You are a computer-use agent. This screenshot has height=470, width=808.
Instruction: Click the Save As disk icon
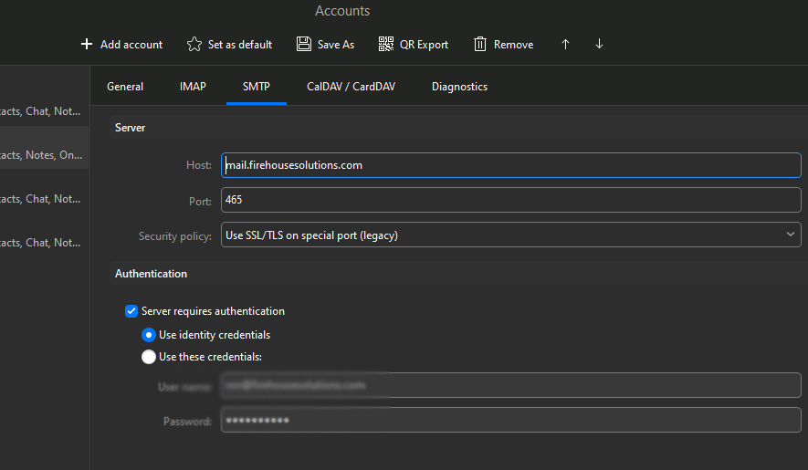pos(304,44)
